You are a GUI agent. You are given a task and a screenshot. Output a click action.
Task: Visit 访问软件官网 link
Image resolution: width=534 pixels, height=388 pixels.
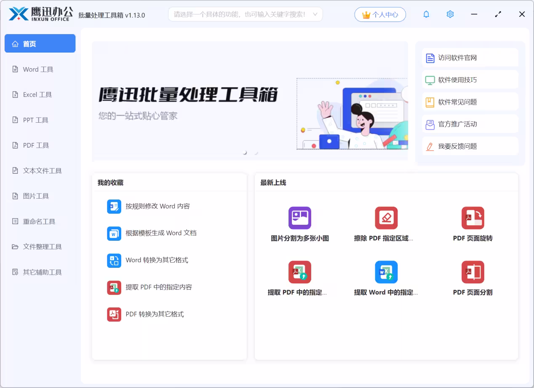click(x=470, y=57)
